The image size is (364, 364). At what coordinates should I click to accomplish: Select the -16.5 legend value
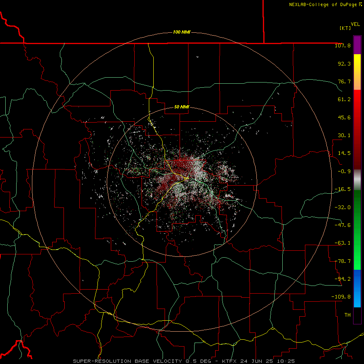tap(343, 189)
